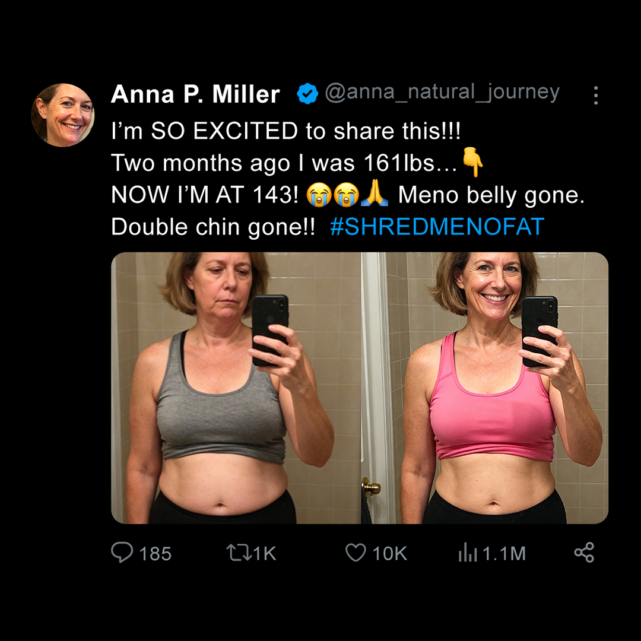Open the Anna P. Miller display name
641x641 pixels.
click(x=195, y=94)
